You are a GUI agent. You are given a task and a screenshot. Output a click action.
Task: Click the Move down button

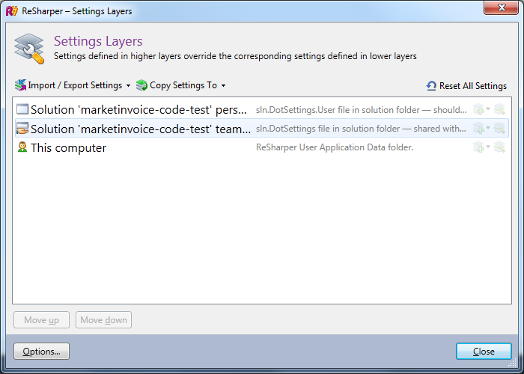point(103,320)
